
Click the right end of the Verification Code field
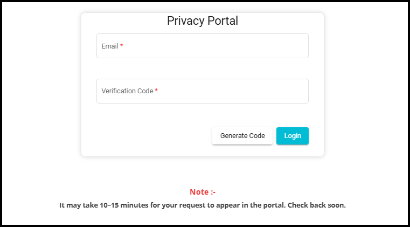[299, 91]
